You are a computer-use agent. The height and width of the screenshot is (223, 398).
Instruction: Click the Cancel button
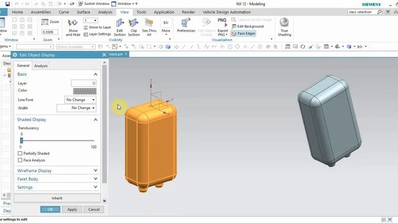tap(94, 209)
